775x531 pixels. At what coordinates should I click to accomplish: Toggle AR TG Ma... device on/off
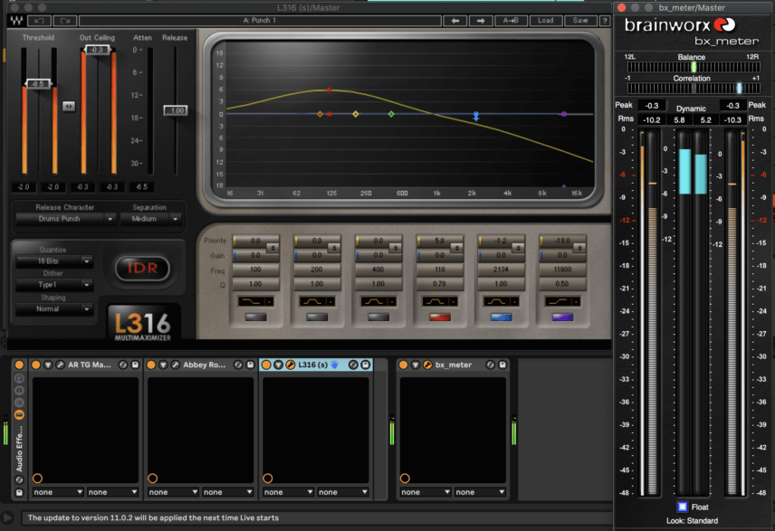tap(36, 365)
